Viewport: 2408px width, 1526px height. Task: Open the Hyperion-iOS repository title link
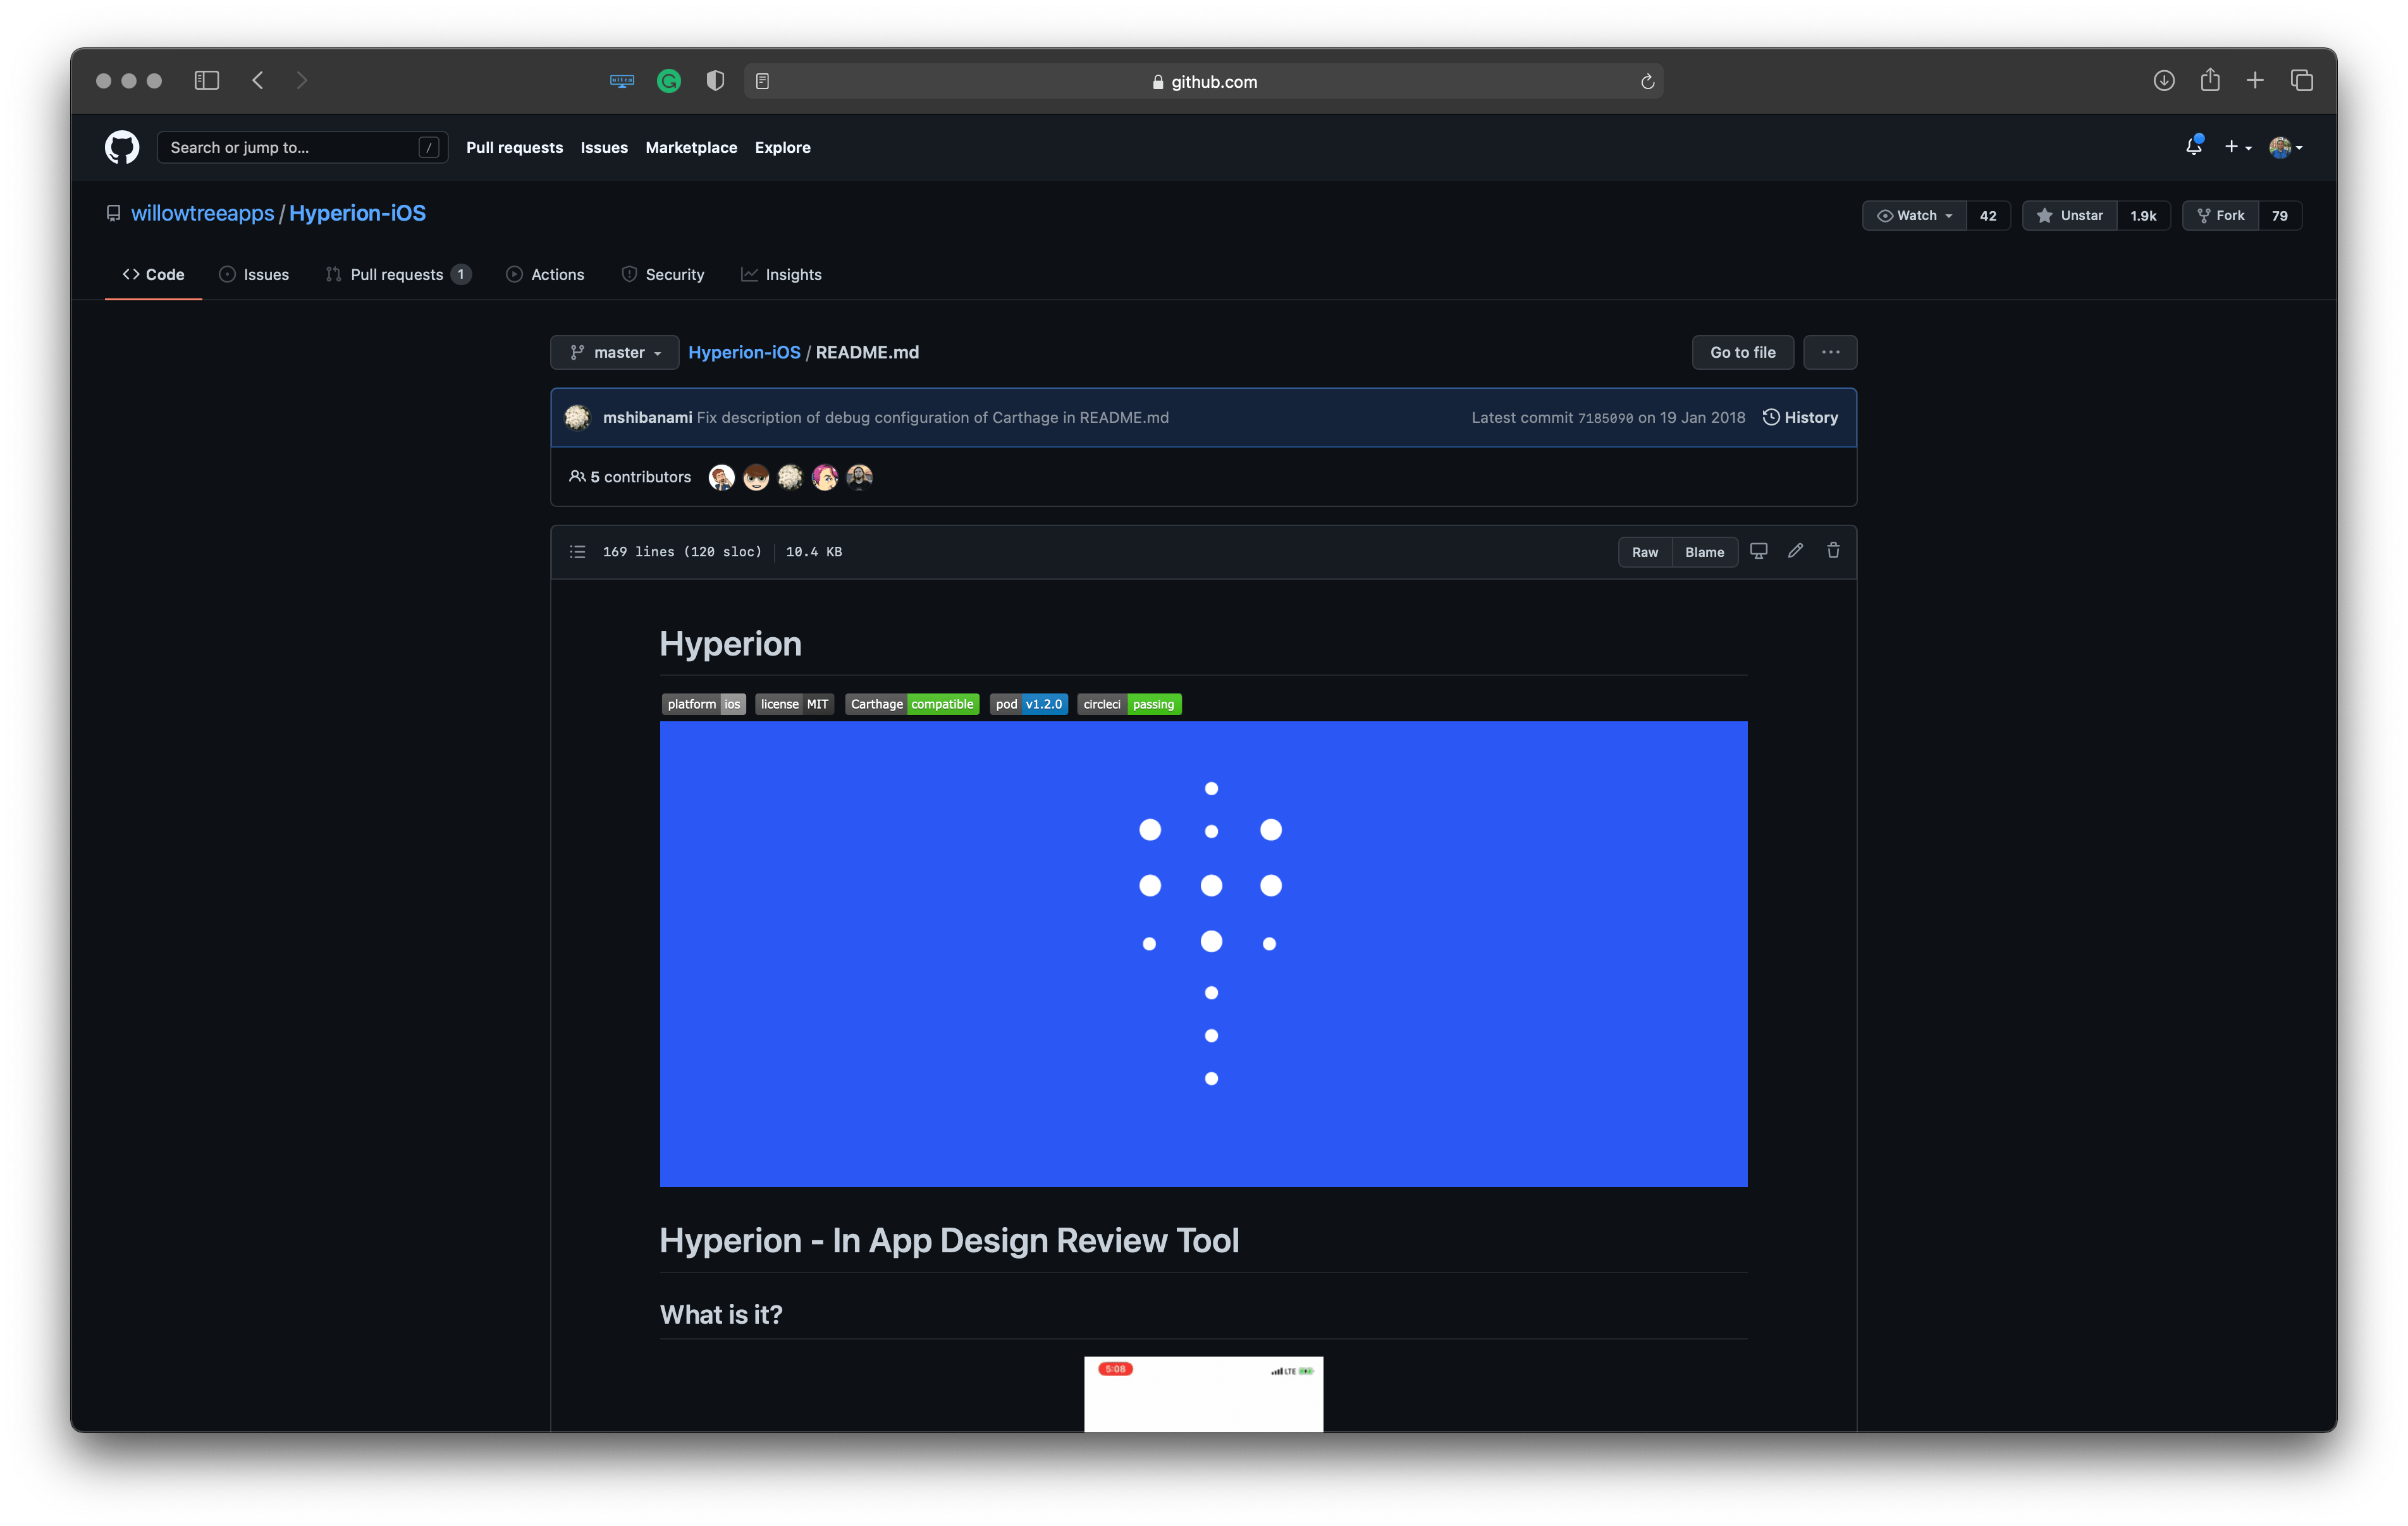pyautogui.click(x=357, y=213)
